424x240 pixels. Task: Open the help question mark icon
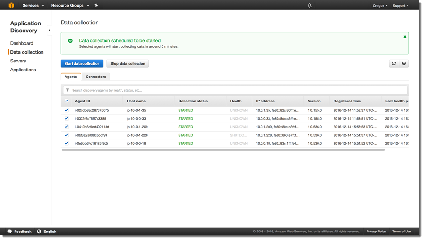click(404, 63)
